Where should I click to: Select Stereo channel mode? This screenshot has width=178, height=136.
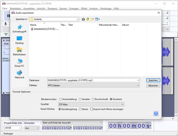(x=83, y=109)
